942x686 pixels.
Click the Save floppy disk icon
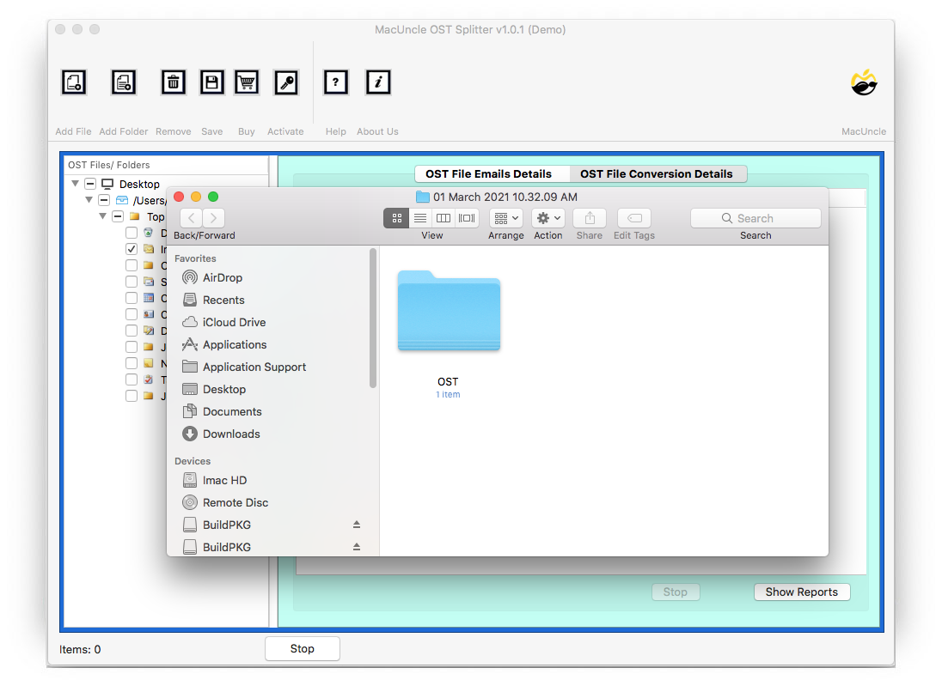pos(212,82)
